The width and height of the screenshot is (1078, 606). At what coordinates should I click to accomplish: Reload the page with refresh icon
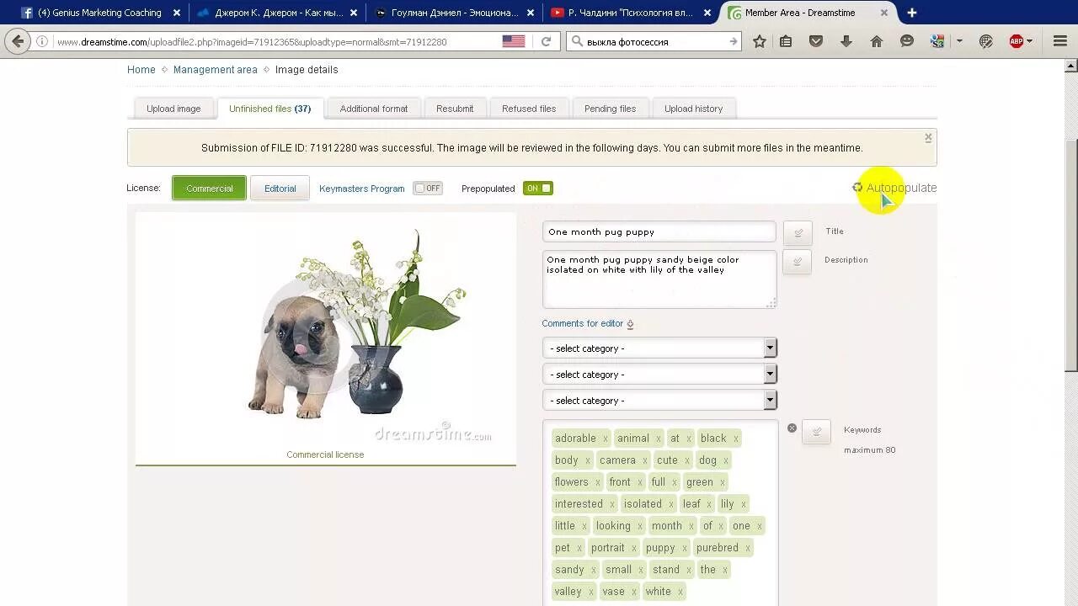[546, 41]
